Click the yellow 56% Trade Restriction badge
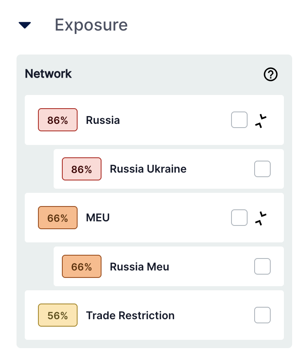 point(58,315)
